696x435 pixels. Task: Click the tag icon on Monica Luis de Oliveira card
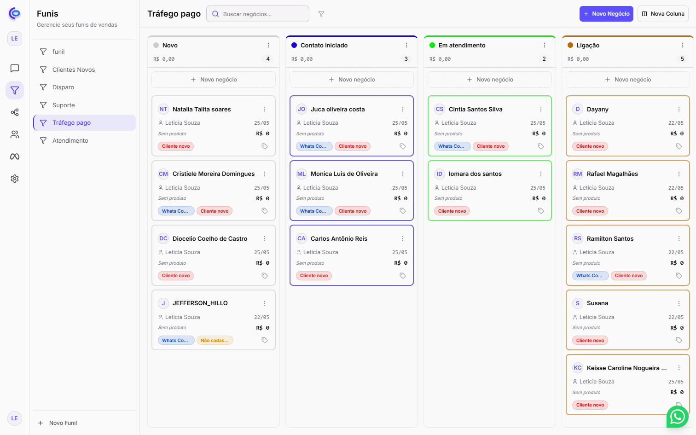[403, 211]
